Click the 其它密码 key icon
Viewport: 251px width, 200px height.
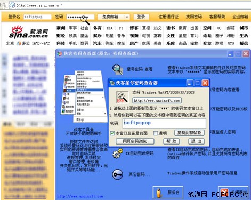click(x=118, y=174)
